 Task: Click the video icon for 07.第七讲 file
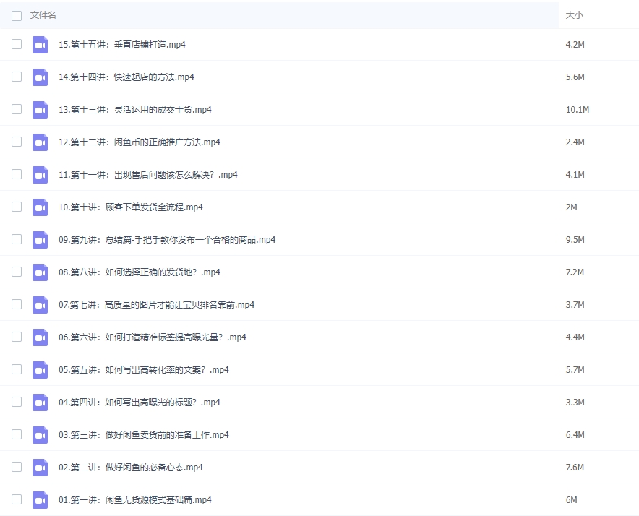[40, 304]
